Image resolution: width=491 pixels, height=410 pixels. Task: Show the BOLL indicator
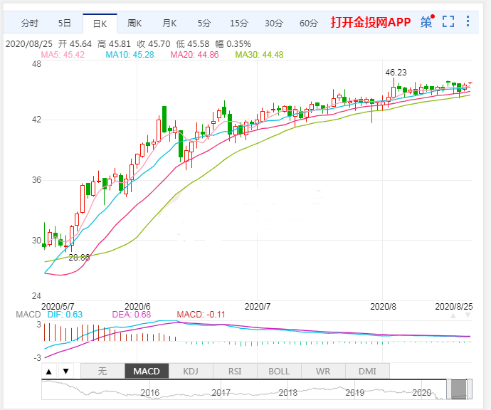[279, 371]
